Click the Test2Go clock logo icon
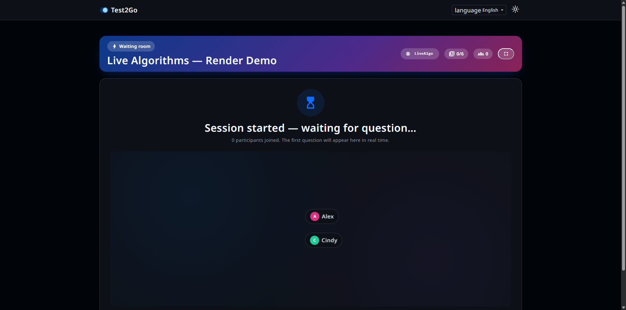Image resolution: width=626 pixels, height=310 pixels. (x=104, y=10)
